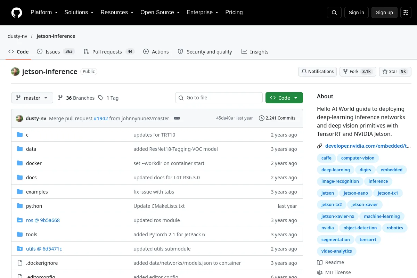Click dusty-nv avatar next to the repository title

(15, 72)
